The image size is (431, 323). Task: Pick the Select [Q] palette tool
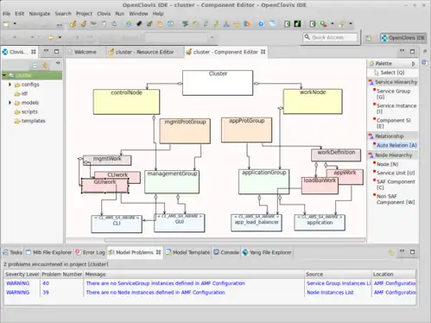[x=390, y=73]
